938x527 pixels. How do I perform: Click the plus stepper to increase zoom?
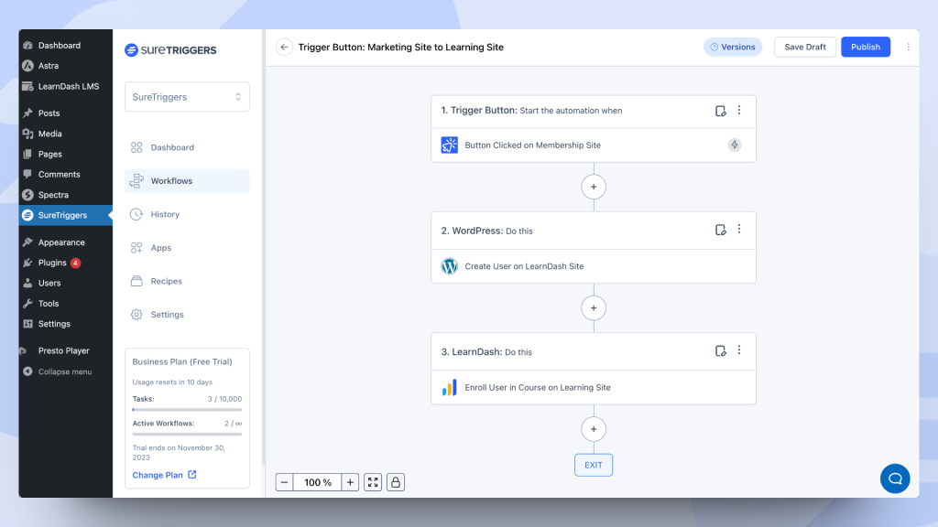click(x=350, y=482)
